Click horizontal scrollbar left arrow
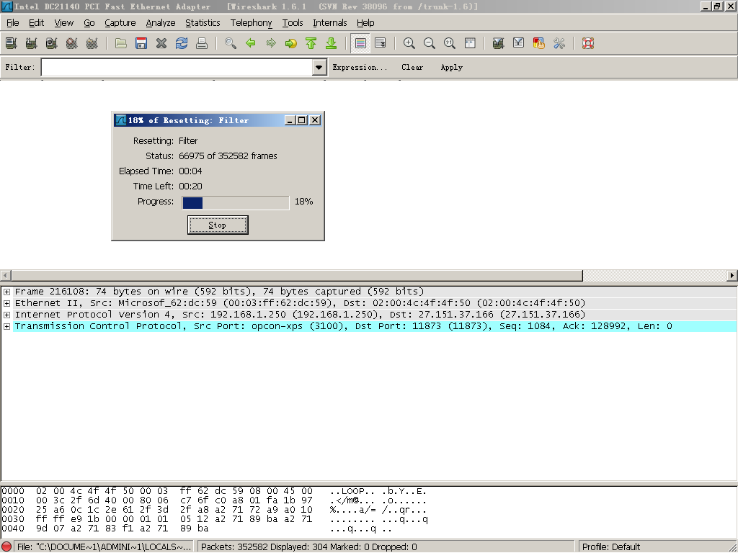 pos(6,276)
